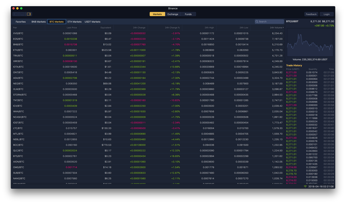Select the AION/BTC row

tap(148, 162)
